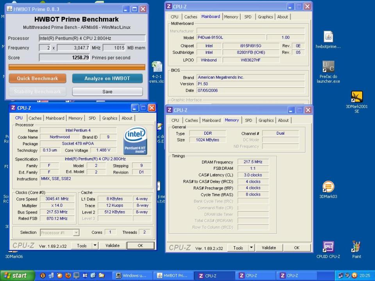Viewport: 375px width, 281px height.
Task: Save the HWBOT Prime result
Action: click(x=107, y=91)
